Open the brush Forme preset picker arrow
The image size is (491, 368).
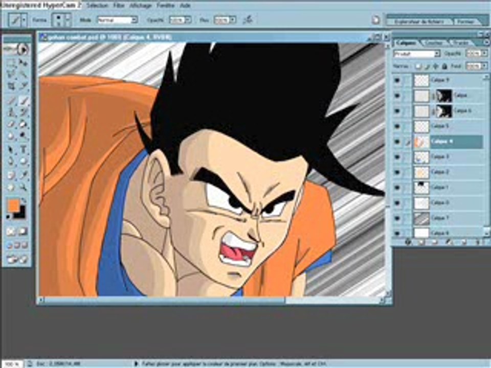coord(68,20)
